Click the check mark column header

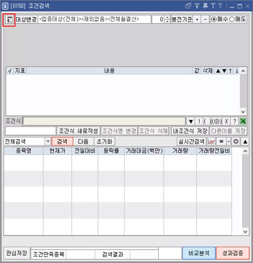point(10,71)
